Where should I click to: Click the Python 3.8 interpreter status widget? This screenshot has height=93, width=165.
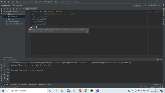click(152, 87)
